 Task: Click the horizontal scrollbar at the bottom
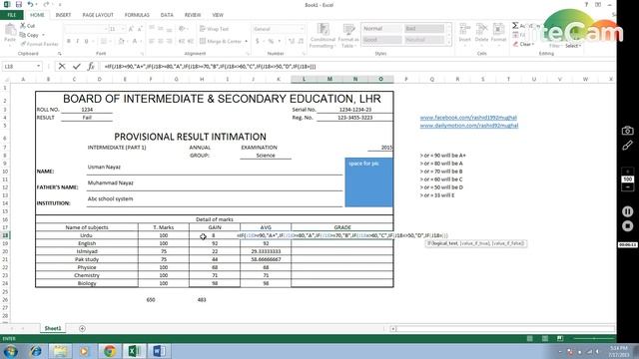pos(502,328)
